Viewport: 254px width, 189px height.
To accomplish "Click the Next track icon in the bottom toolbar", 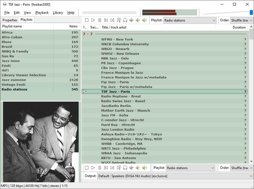I will pyautogui.click(x=112, y=168).
